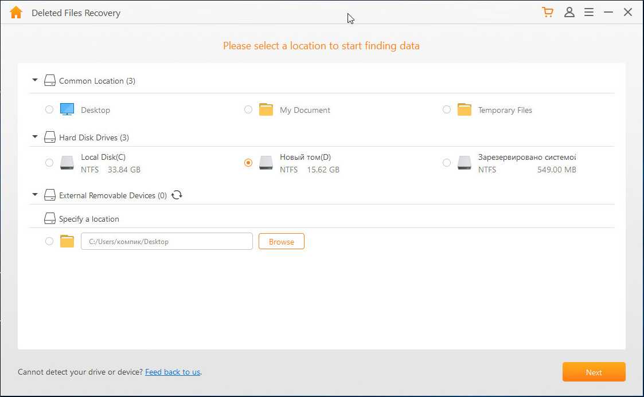Viewport: 644px width, 397px height.
Task: Open the hamburger menu in title bar
Action: (x=588, y=12)
